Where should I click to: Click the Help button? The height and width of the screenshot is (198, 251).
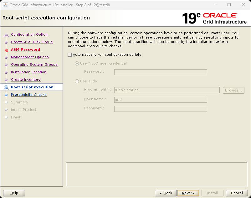[x=14, y=193]
